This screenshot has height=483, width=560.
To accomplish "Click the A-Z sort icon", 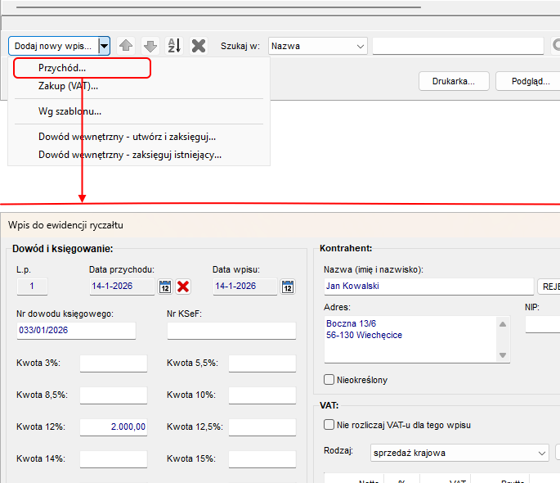I will click(174, 46).
